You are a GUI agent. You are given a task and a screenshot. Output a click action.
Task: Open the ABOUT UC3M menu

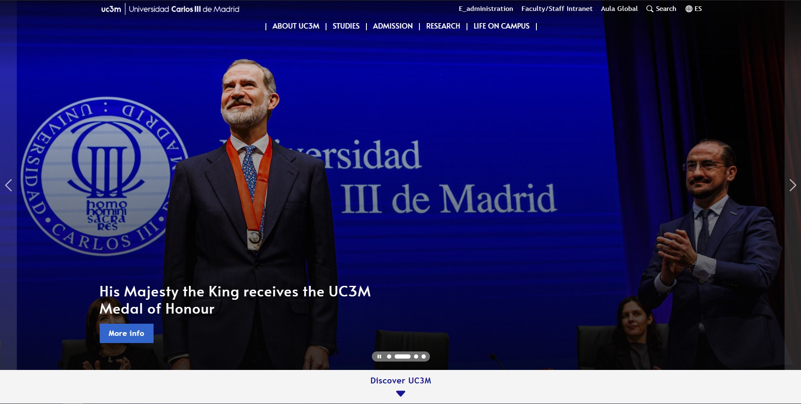(296, 26)
